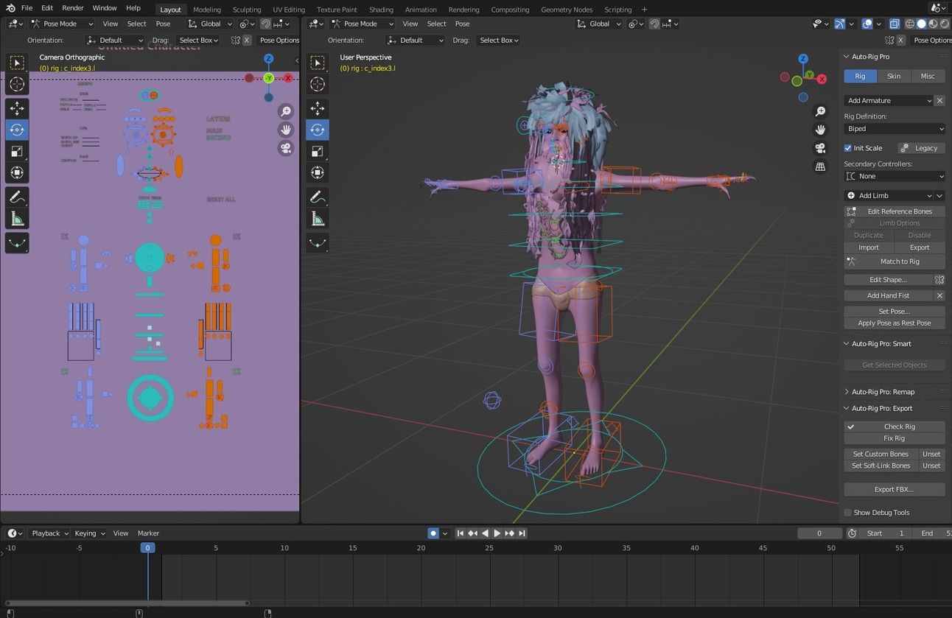The image size is (952, 618).
Task: Select the Measure tool in right viewport
Action: pos(318,218)
